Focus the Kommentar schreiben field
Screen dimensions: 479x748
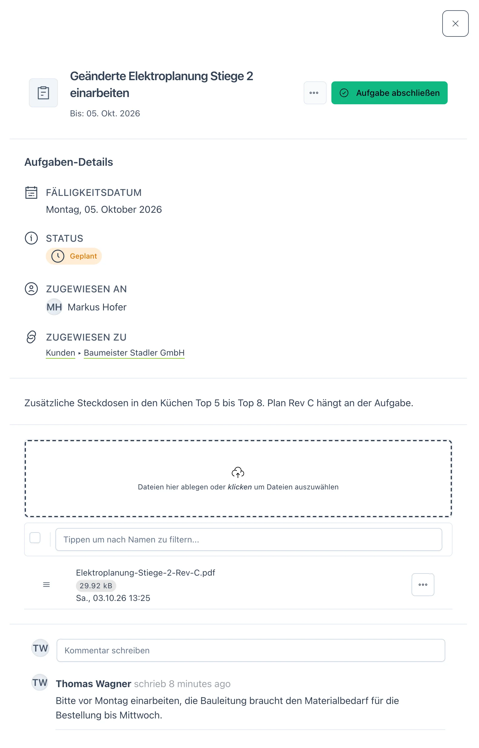pyautogui.click(x=251, y=650)
